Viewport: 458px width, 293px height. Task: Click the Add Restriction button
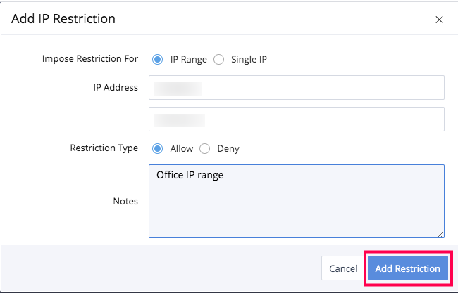407,268
